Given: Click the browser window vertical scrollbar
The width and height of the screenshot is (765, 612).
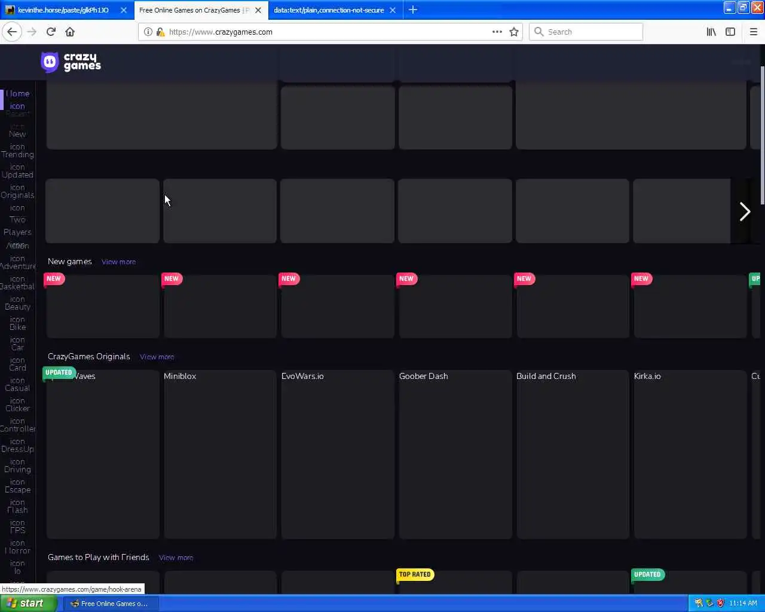Looking at the screenshot, I should click(762, 136).
